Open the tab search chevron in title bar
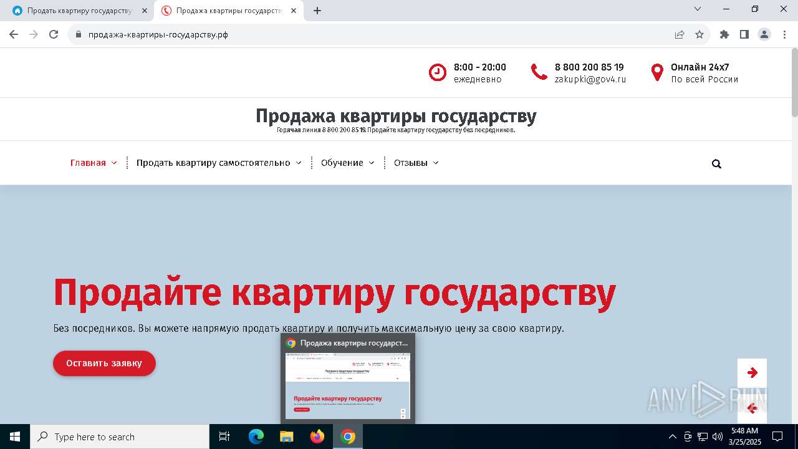 coord(698,9)
